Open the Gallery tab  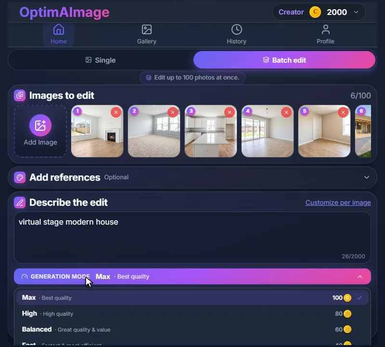tap(147, 34)
